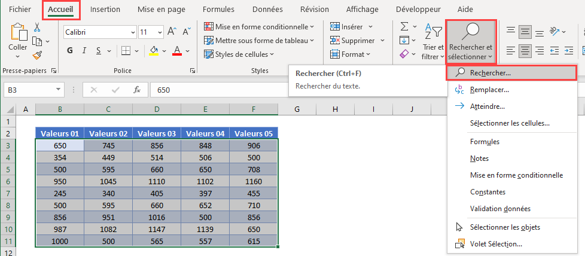Toggle center horizontal alignment
This screenshot has width=585, height=256.
coord(525,50)
